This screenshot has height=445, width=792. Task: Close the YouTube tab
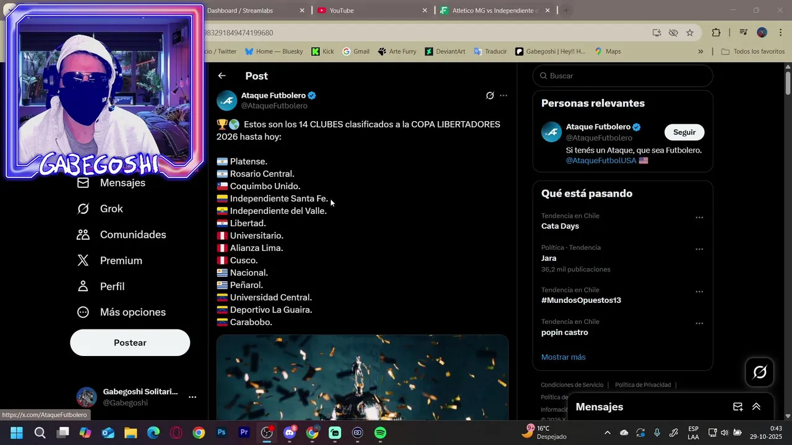424,11
